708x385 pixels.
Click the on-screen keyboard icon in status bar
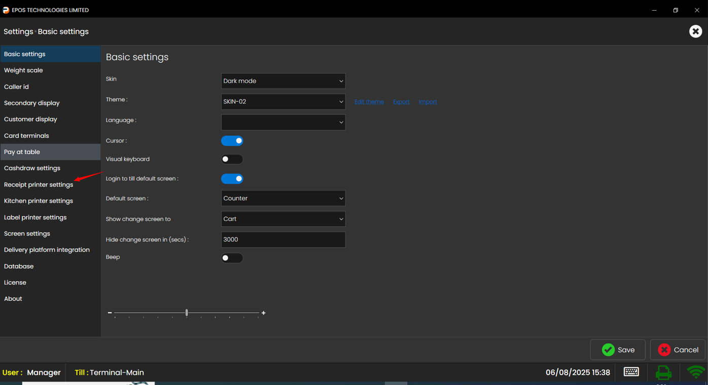pos(631,372)
